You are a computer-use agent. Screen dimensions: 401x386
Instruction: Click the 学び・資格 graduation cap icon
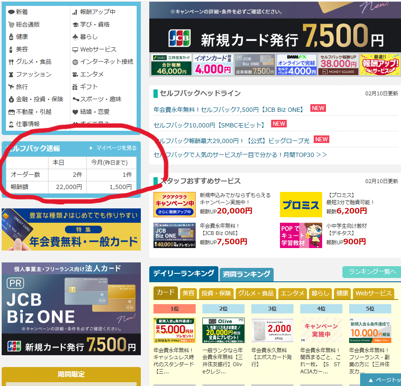pos(75,24)
